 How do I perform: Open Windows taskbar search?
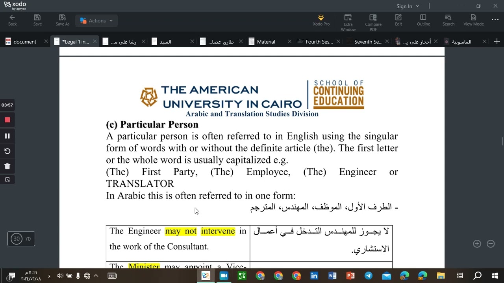(x=477, y=276)
